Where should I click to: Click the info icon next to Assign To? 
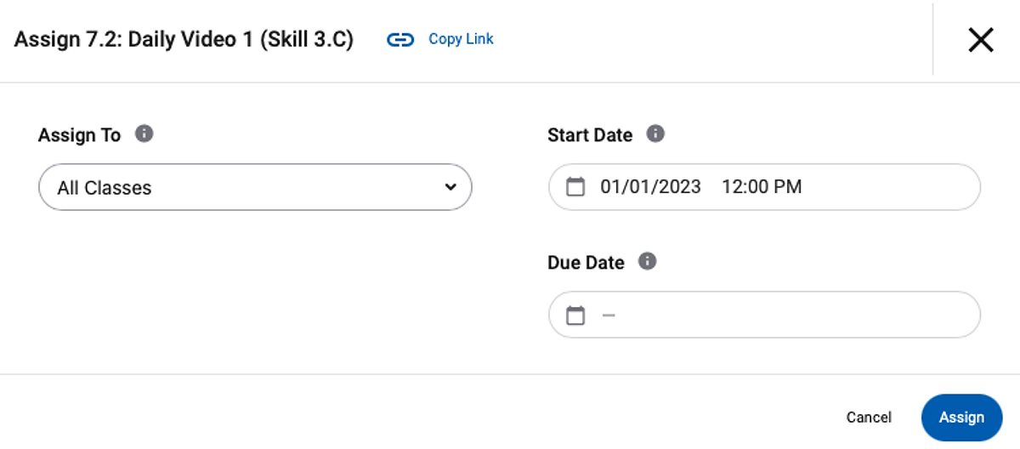[144, 134]
